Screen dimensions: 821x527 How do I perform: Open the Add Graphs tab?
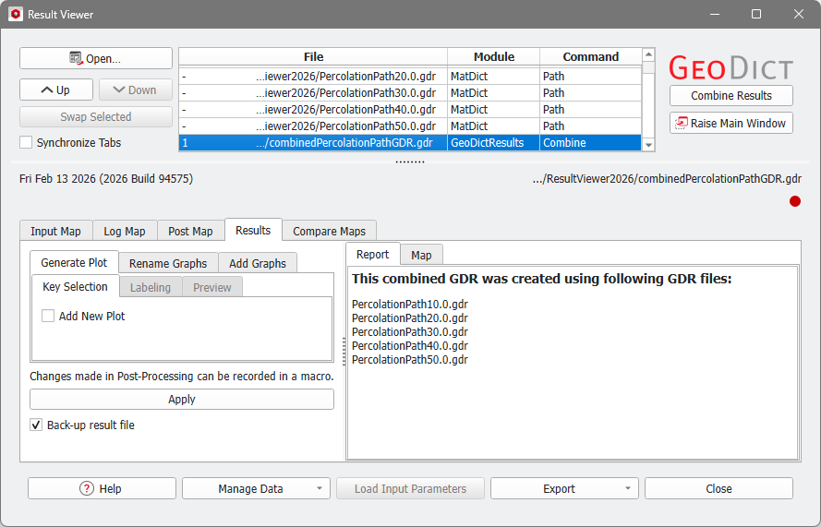[258, 263]
